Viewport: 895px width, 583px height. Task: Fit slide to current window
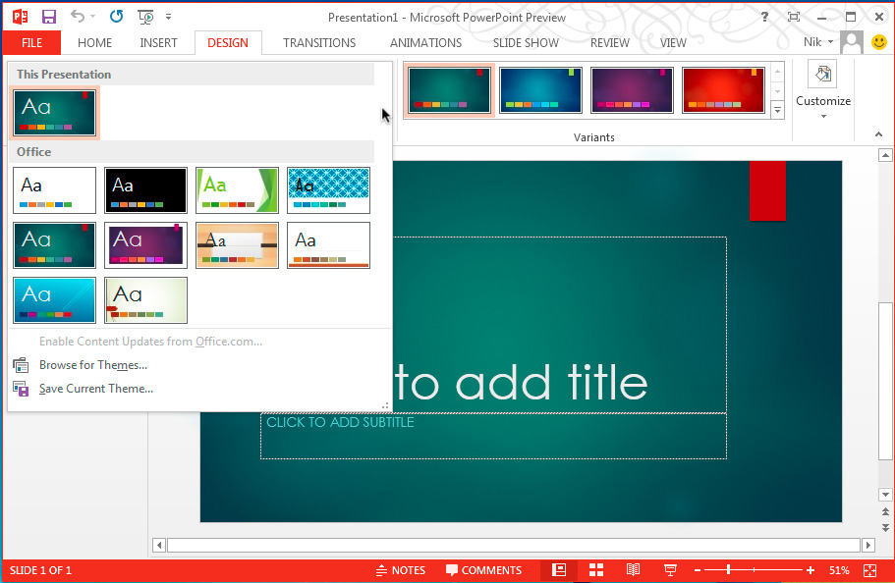tap(869, 570)
